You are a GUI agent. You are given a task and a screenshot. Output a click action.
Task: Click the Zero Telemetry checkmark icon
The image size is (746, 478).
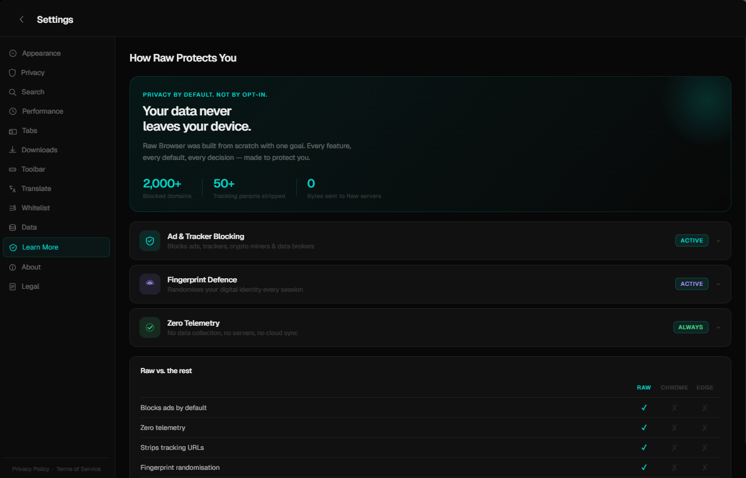pyautogui.click(x=150, y=327)
